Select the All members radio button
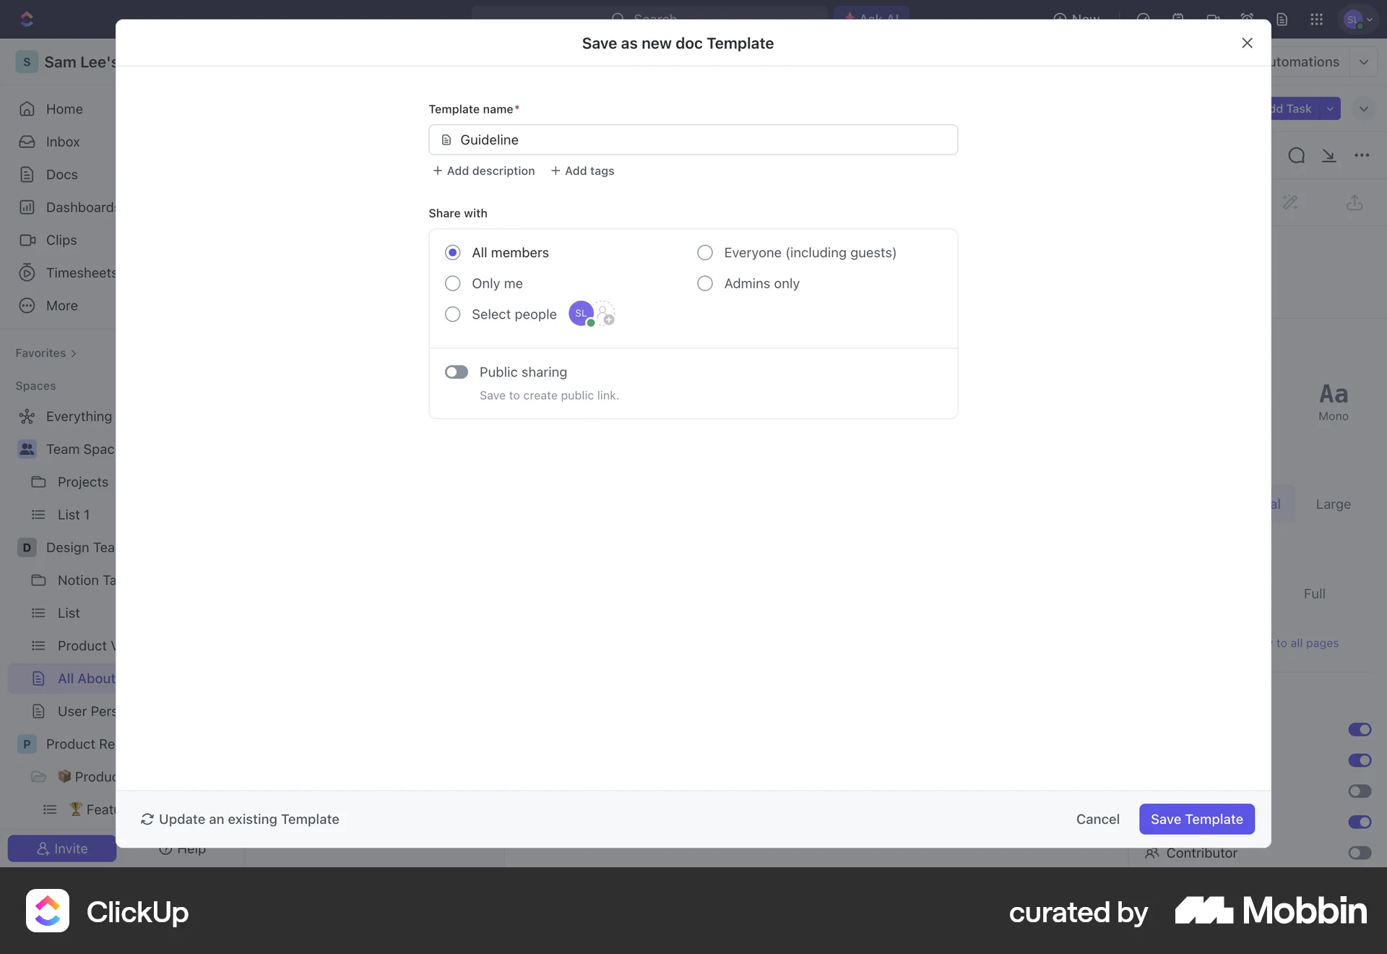 pyautogui.click(x=453, y=252)
